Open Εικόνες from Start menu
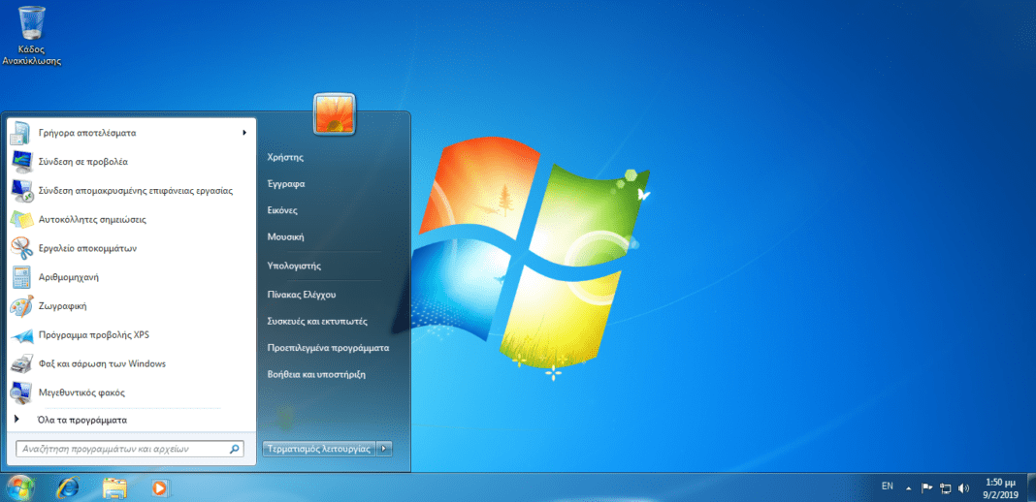Screen dimensions: 1036x502 point(282,210)
